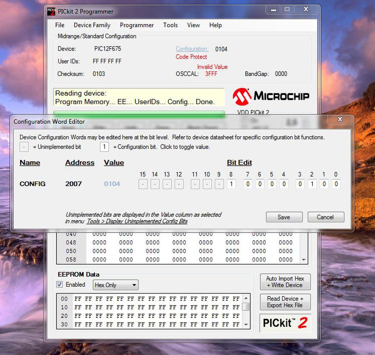Open the Tools menu
Image resolution: width=375 pixels, height=355 pixels.
(x=170, y=25)
